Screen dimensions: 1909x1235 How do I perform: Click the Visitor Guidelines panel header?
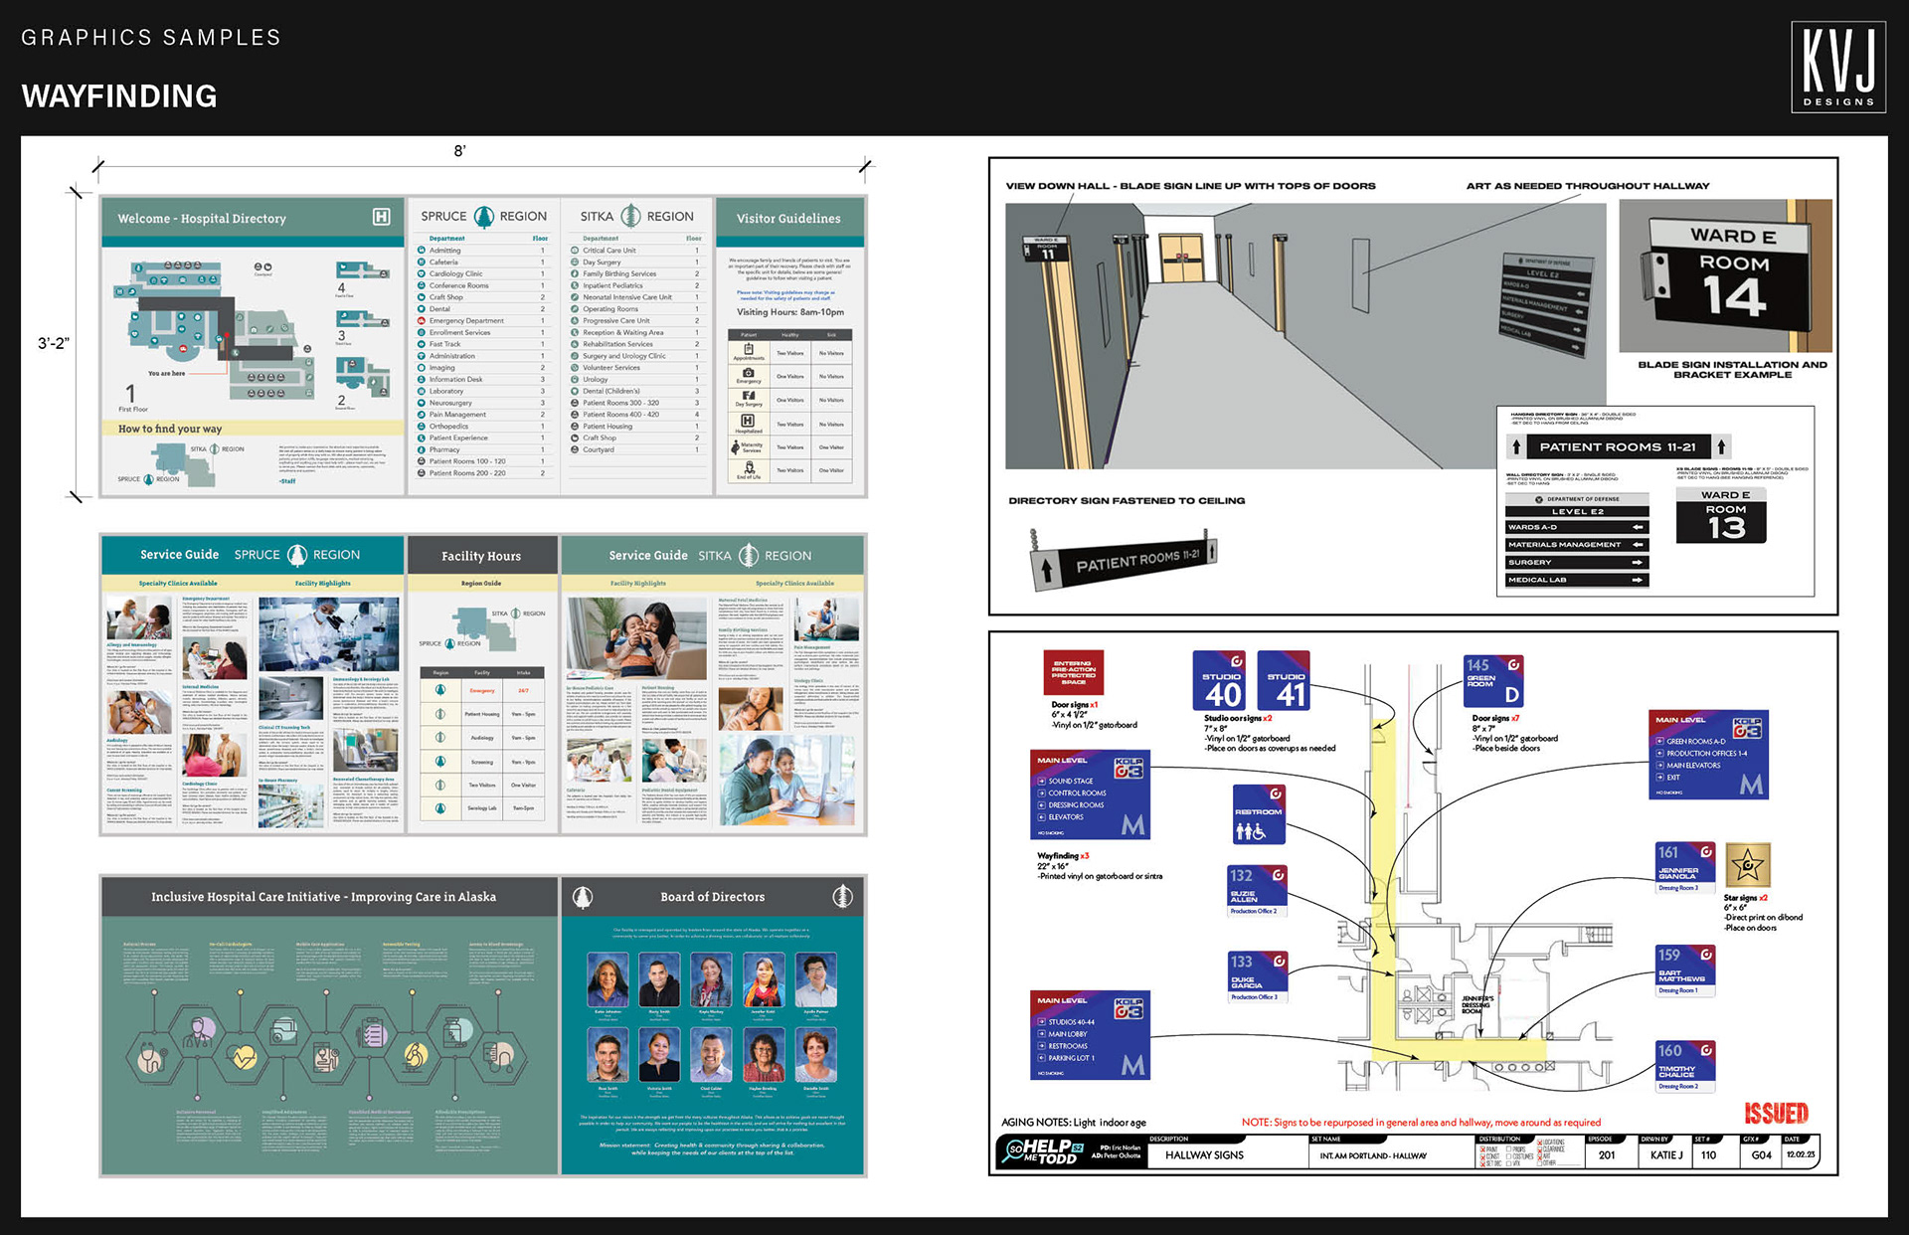[788, 219]
